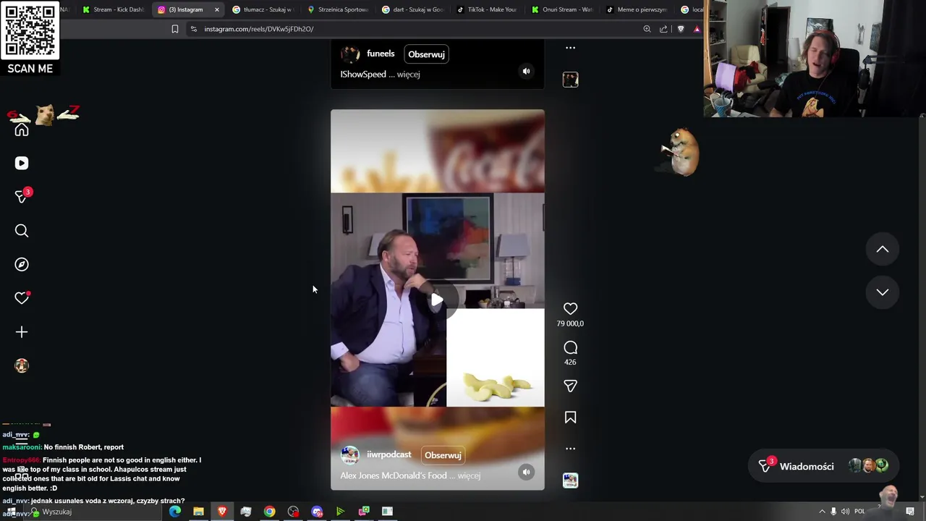Follow funeels with Obserwuj button
926x521 pixels.
pos(426,54)
